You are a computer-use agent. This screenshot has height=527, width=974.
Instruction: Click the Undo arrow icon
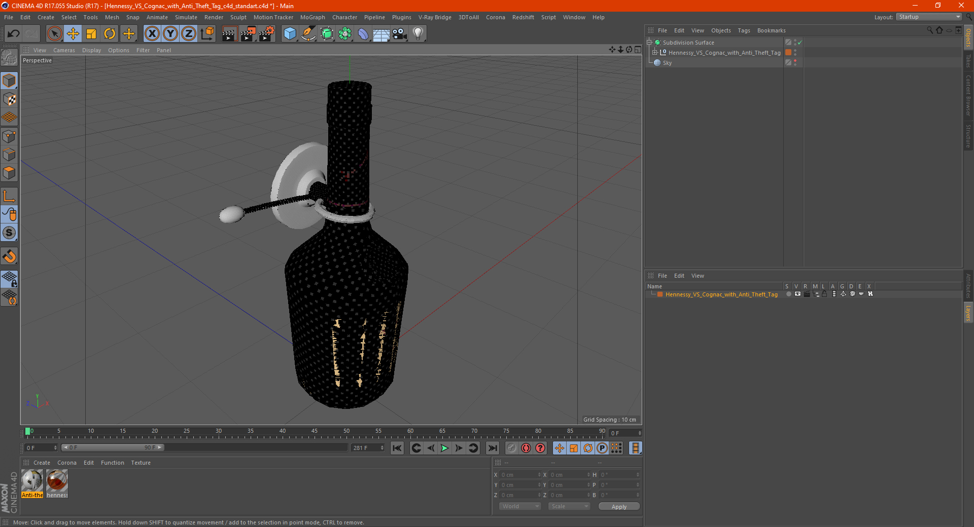(x=14, y=34)
